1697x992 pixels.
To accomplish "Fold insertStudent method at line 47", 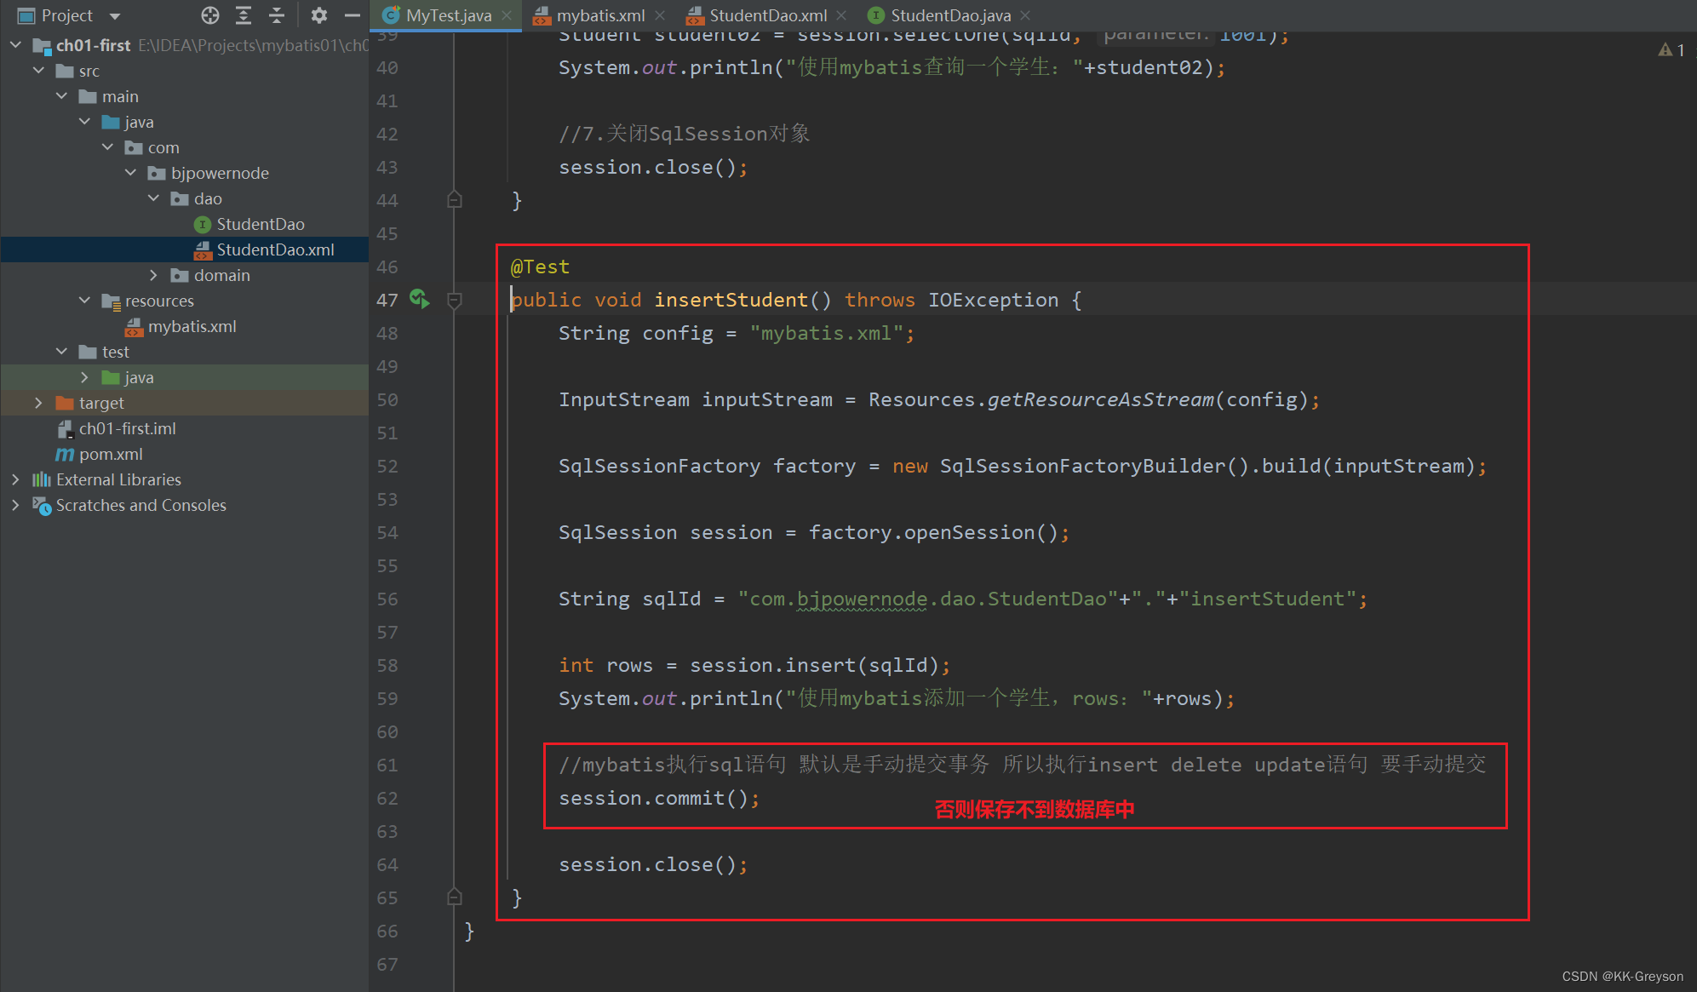I will point(455,300).
